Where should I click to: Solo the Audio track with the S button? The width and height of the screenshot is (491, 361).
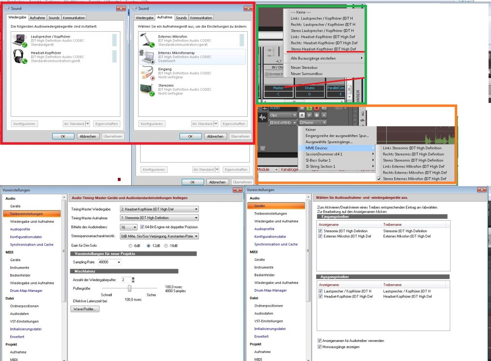(309, 108)
